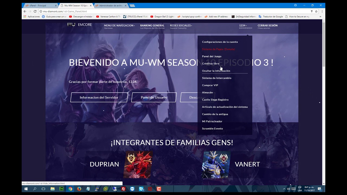This screenshot has width=347, height=195.
Task: Open Panel del Juego menu entry
Action: (212, 56)
